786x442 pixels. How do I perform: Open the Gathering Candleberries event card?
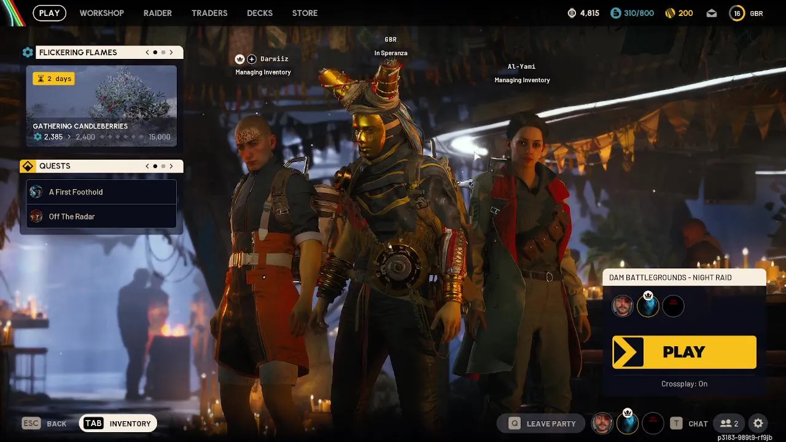[101, 106]
